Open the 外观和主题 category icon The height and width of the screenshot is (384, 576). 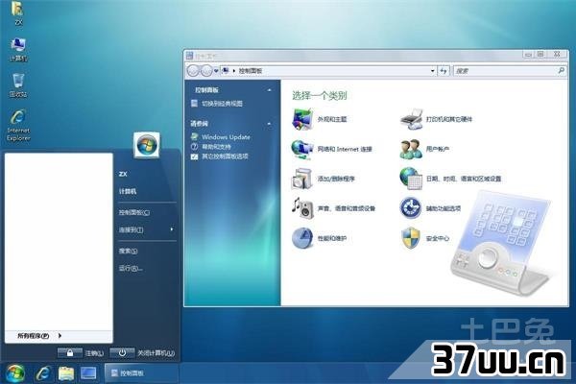tap(302, 119)
